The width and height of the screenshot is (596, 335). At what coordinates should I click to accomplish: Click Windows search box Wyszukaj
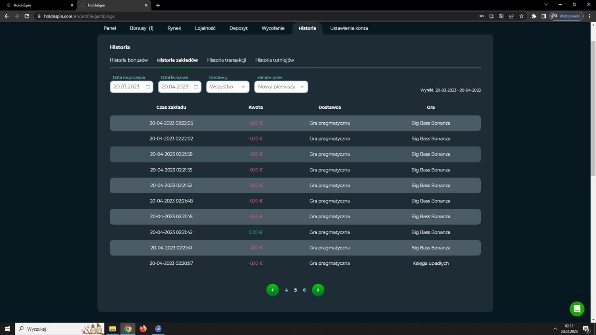pos(60,329)
